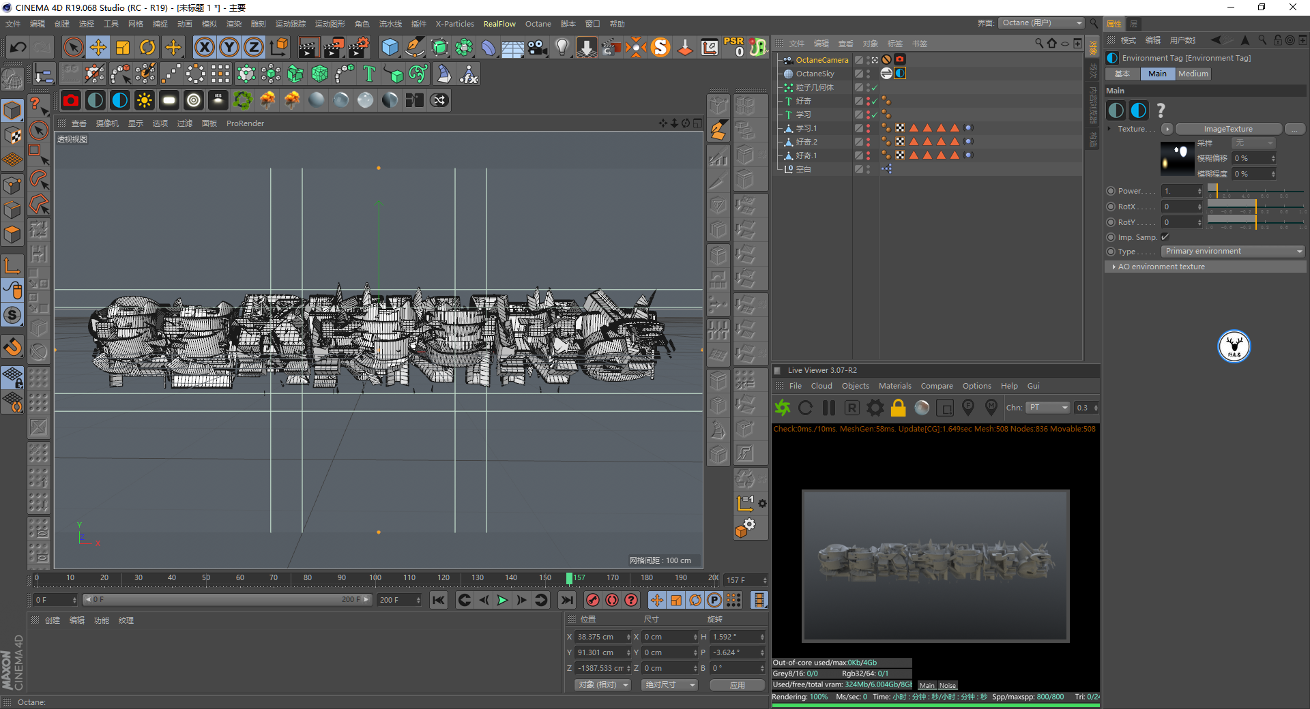Click the ImageTexture button
Viewport: 1310px width, 709px height.
click(1227, 129)
